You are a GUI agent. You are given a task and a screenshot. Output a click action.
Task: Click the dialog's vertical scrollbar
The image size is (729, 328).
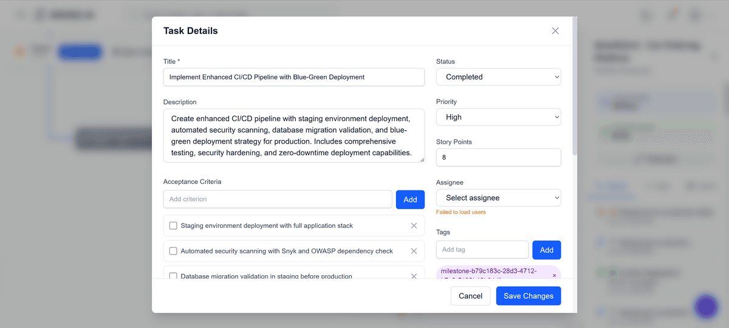575,85
